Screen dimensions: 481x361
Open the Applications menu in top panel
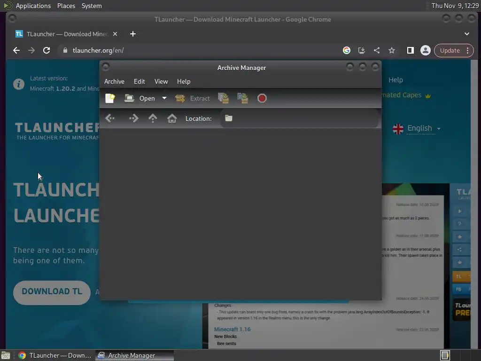33,6
